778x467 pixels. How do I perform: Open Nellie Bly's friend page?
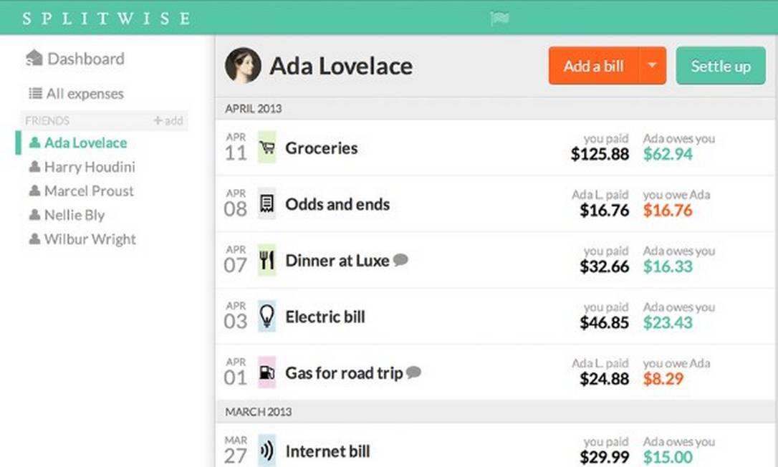(x=74, y=215)
